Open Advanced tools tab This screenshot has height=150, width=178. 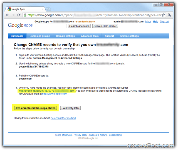click(90, 36)
